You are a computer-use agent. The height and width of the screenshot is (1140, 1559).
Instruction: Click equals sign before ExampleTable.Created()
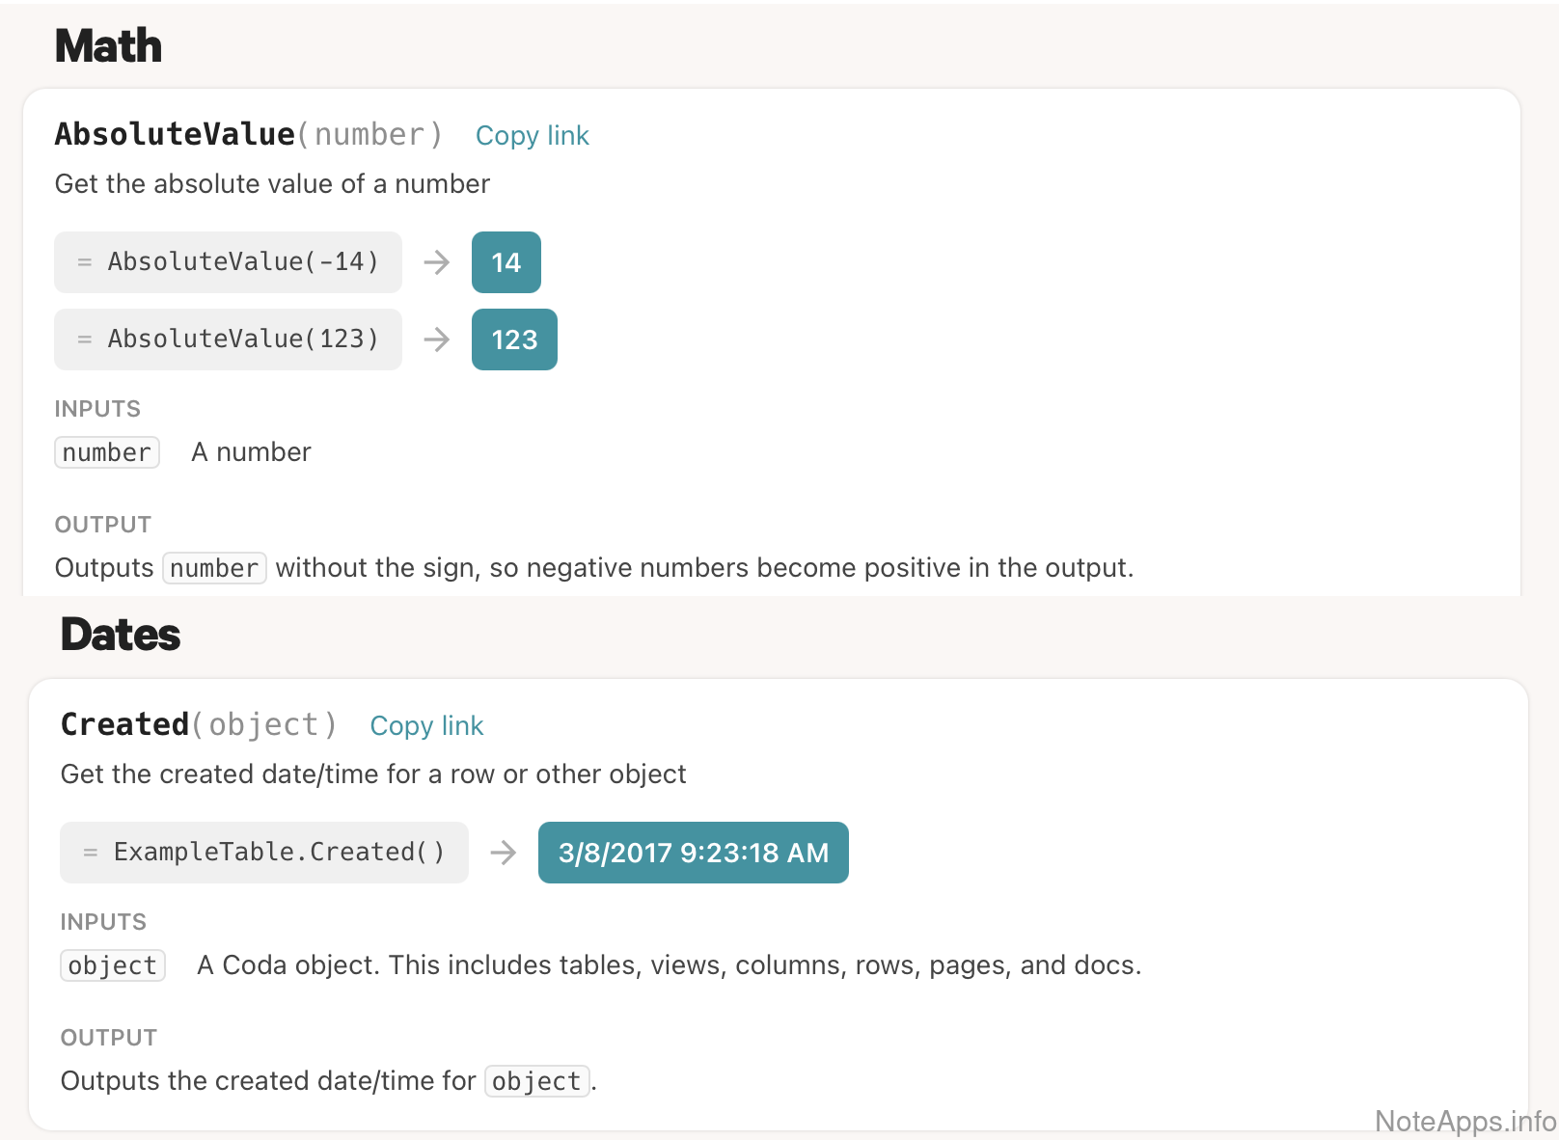[91, 853]
